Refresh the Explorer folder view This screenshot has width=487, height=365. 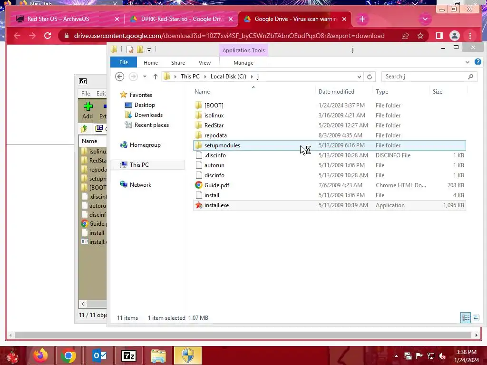click(369, 77)
